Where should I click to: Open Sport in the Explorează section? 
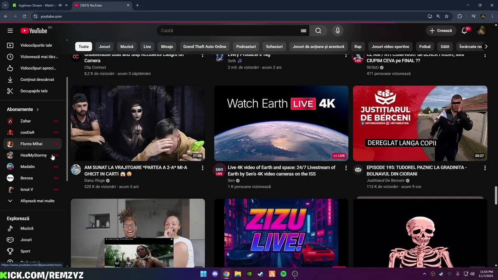[32, 251]
